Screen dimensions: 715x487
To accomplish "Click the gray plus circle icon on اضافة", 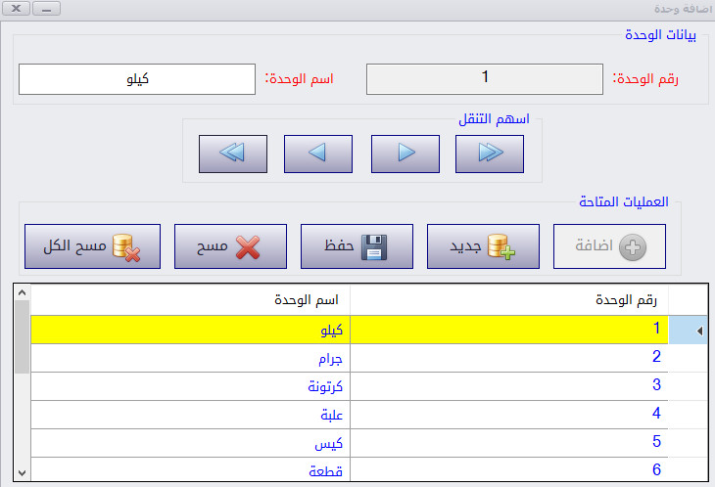I will 633,247.
